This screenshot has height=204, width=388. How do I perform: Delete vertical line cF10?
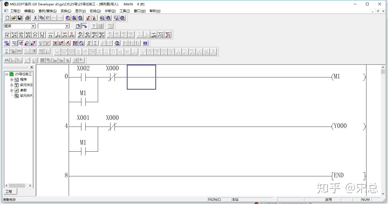pos(72,34)
